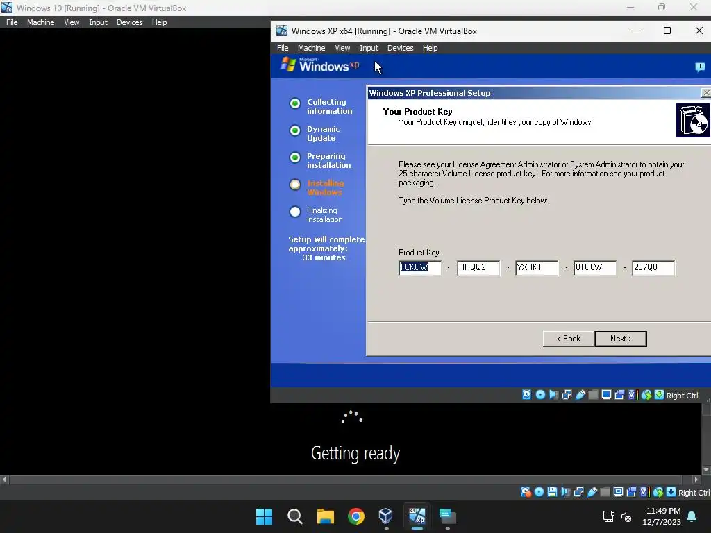Click the vertical scrollbar down arrow
This screenshot has height=533, width=711.
706,470
